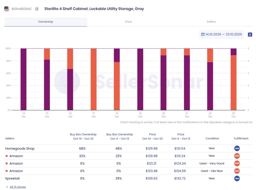Click the Price Oct 4 - Oct 13 header
This screenshot has width=256, height=190.
(181, 136)
